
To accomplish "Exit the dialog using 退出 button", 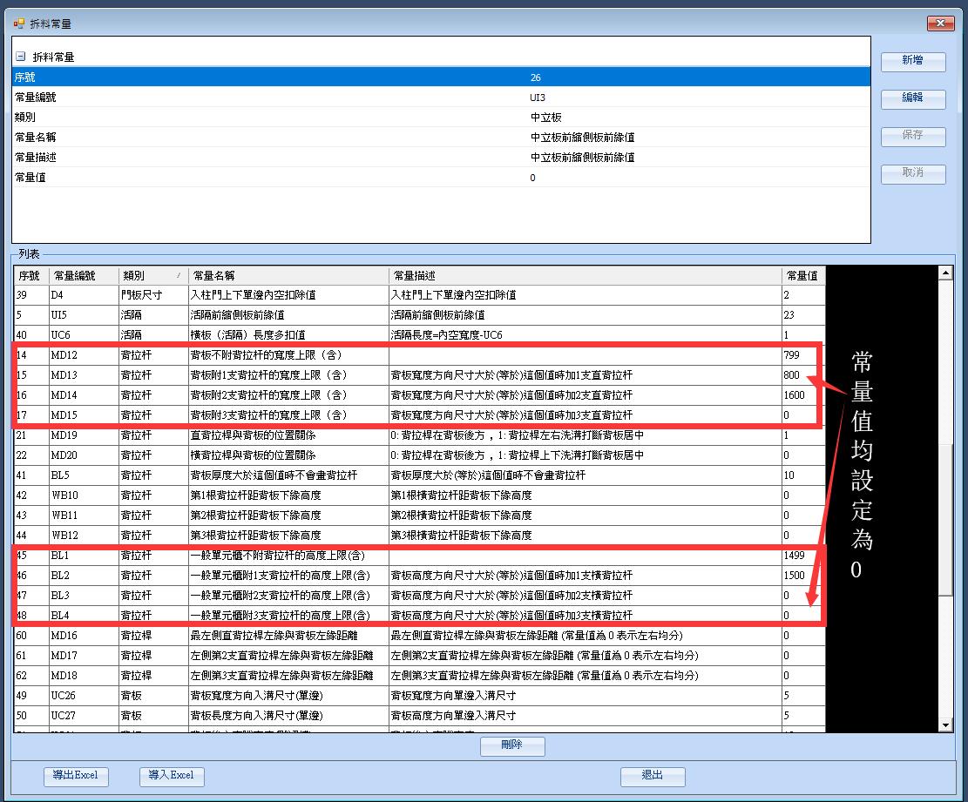I will pos(652,776).
